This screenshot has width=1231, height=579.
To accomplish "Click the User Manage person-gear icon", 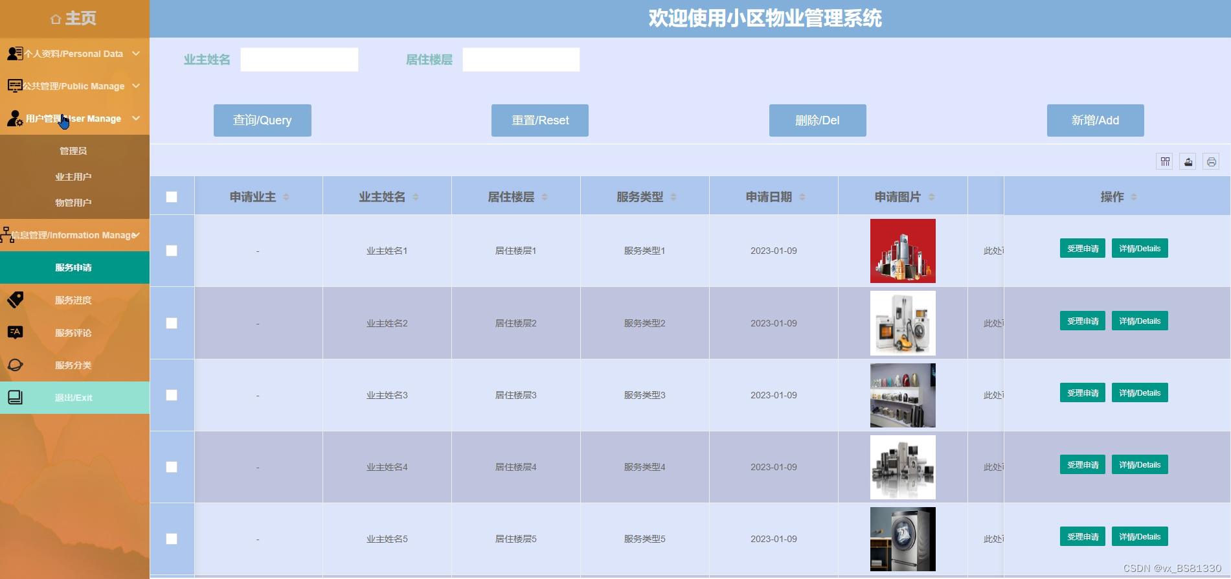I will 15,119.
